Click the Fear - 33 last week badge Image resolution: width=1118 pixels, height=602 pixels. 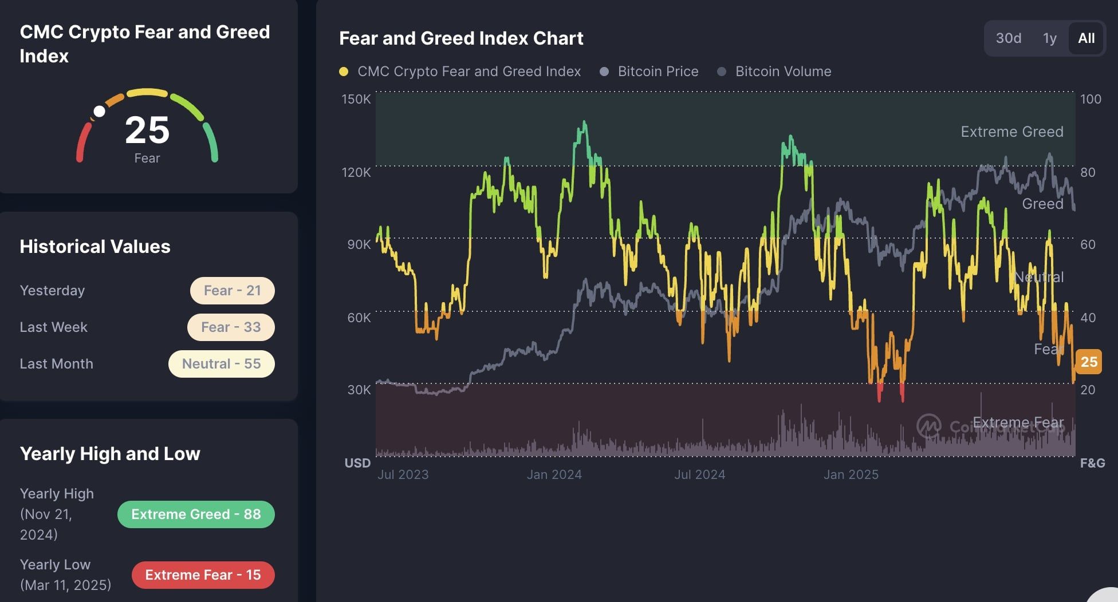(231, 327)
